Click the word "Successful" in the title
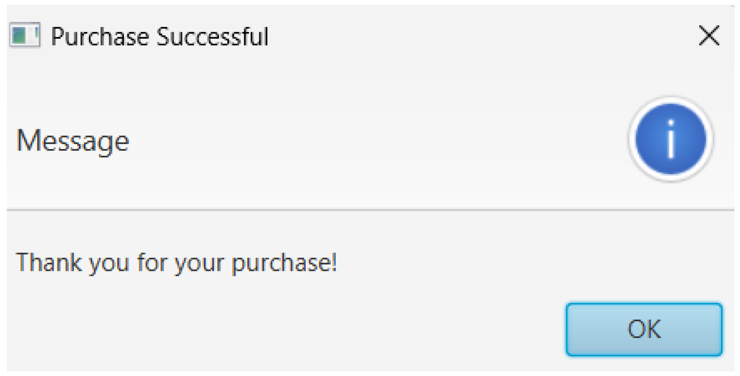This screenshot has width=740, height=376. tap(212, 37)
